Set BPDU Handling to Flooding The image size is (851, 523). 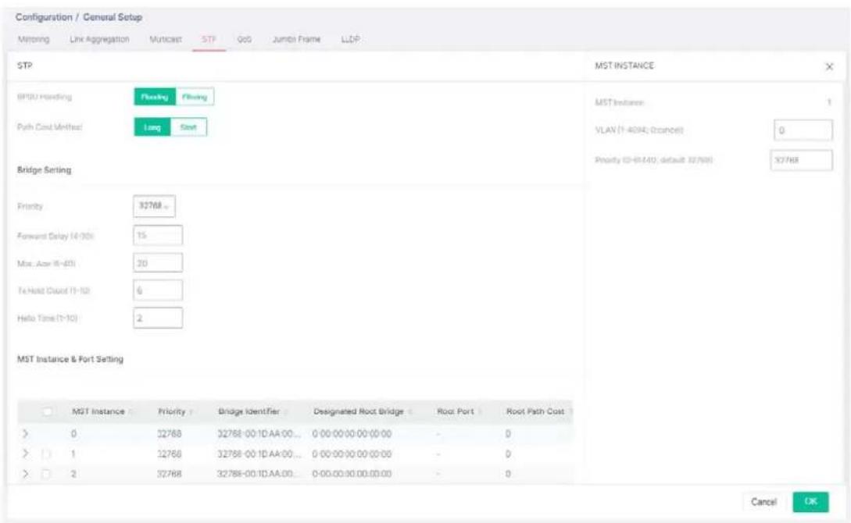coord(155,97)
